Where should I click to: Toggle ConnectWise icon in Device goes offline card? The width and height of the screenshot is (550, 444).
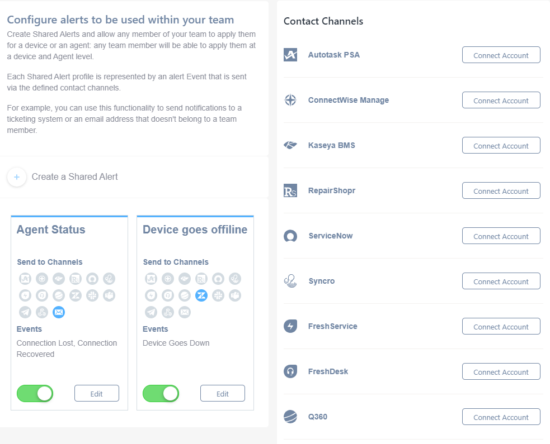coord(168,279)
